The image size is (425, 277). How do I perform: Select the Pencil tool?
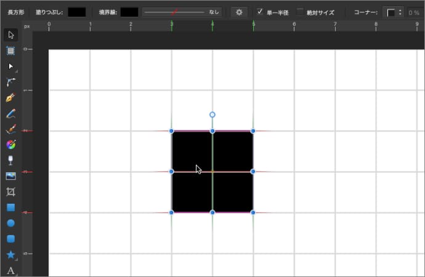(10, 113)
